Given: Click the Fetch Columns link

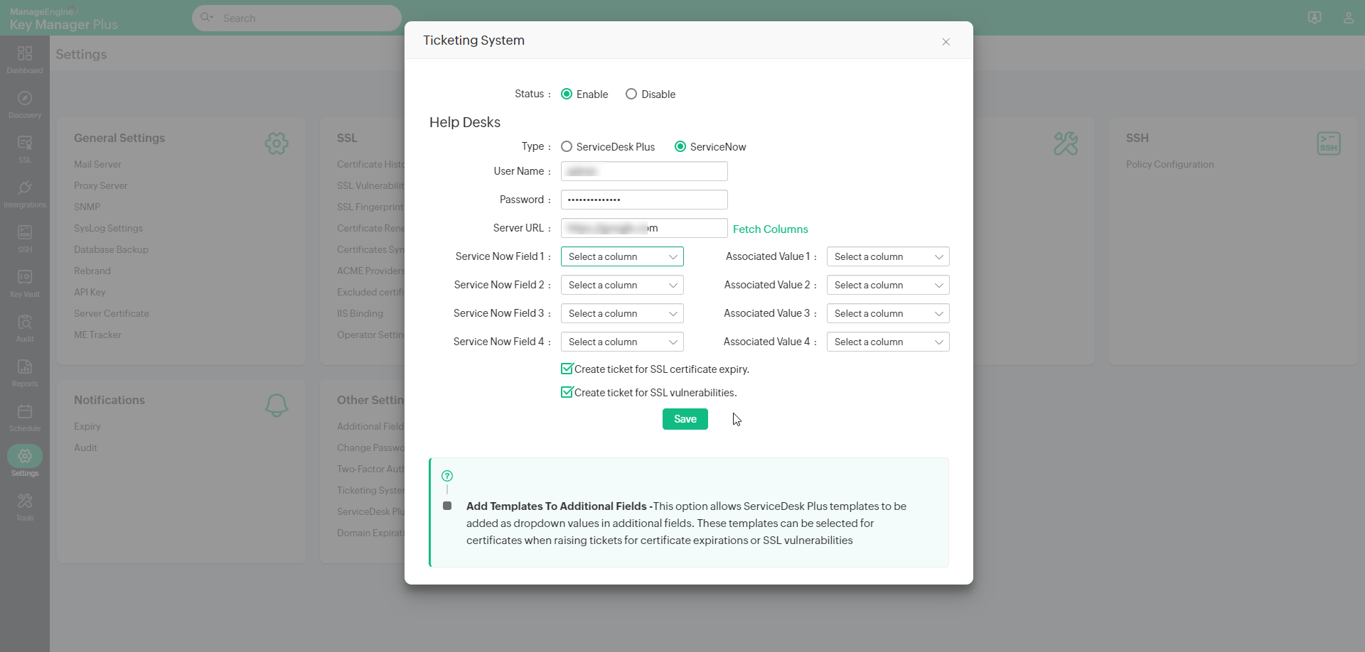Looking at the screenshot, I should [771, 229].
